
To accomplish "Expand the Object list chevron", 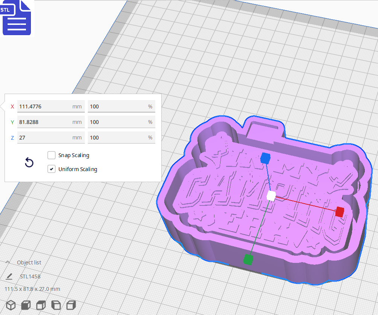I will coord(8,262).
